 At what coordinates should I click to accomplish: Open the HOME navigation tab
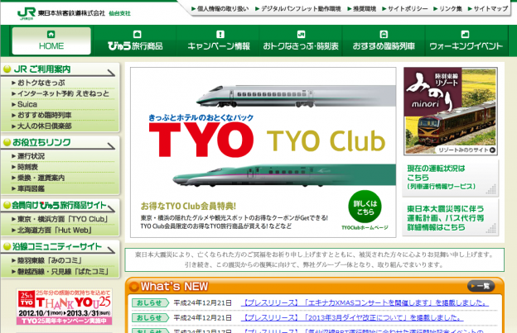(x=51, y=40)
